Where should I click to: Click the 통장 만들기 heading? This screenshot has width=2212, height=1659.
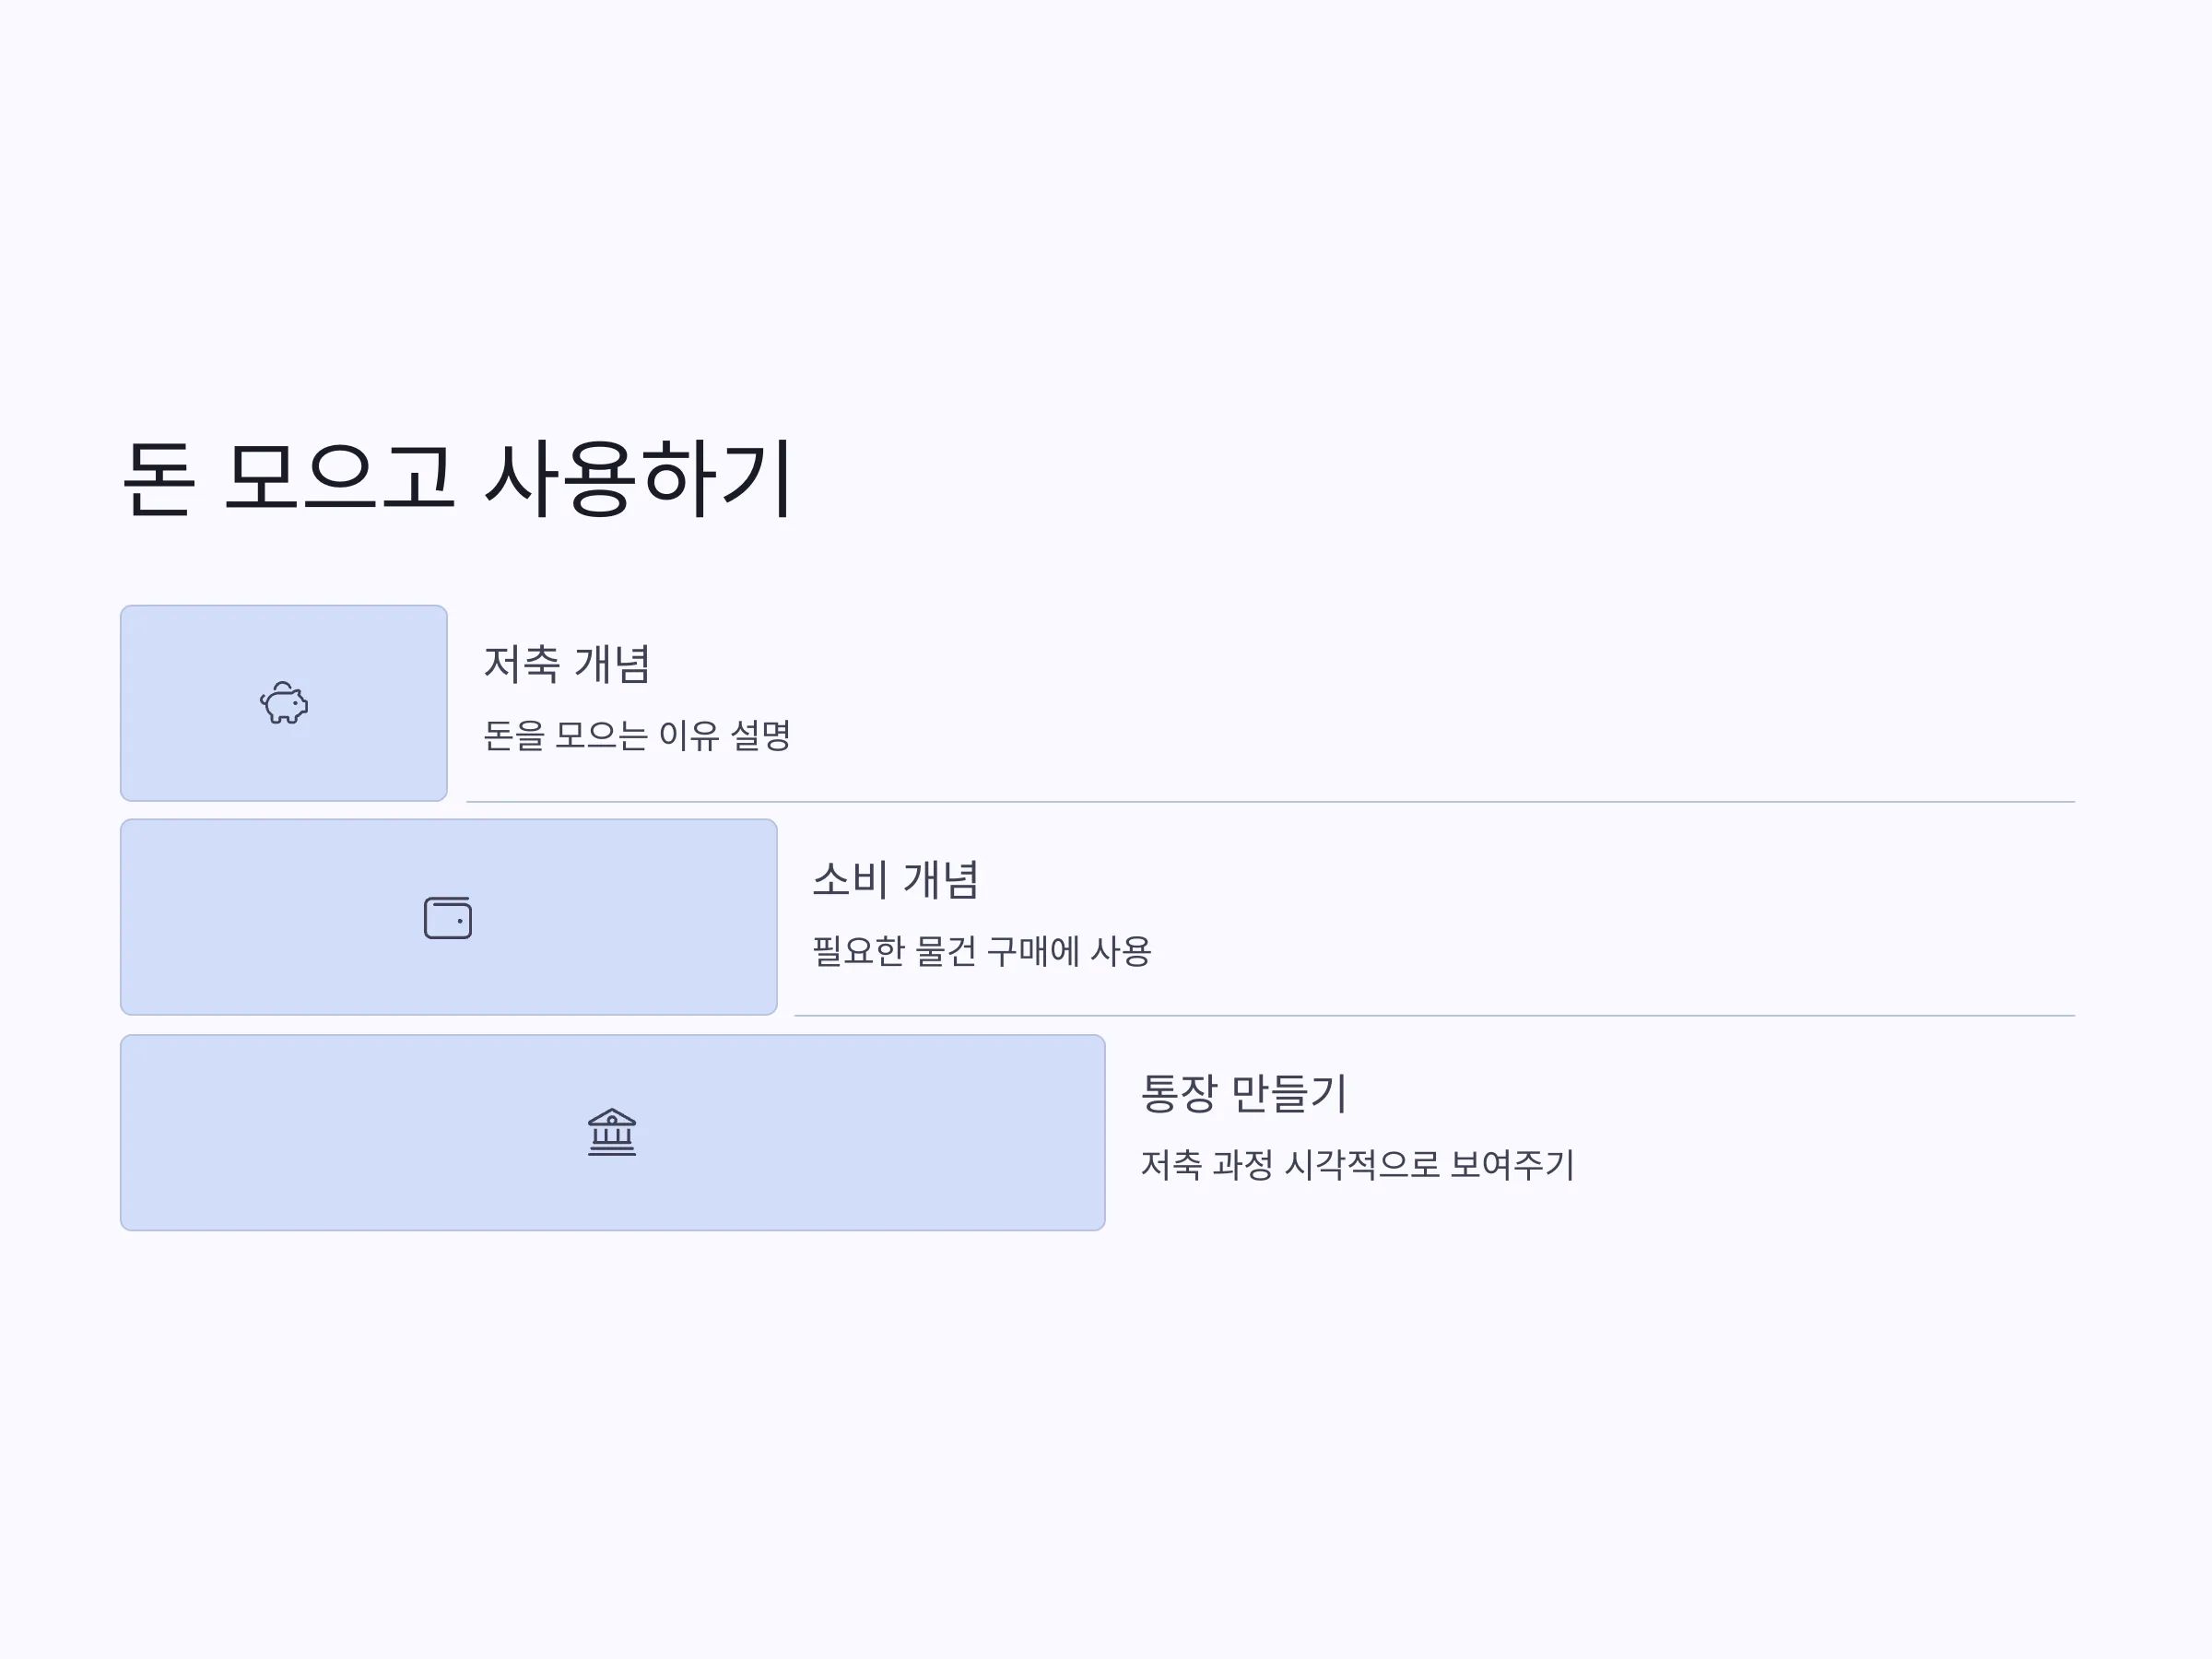tap(1244, 1093)
